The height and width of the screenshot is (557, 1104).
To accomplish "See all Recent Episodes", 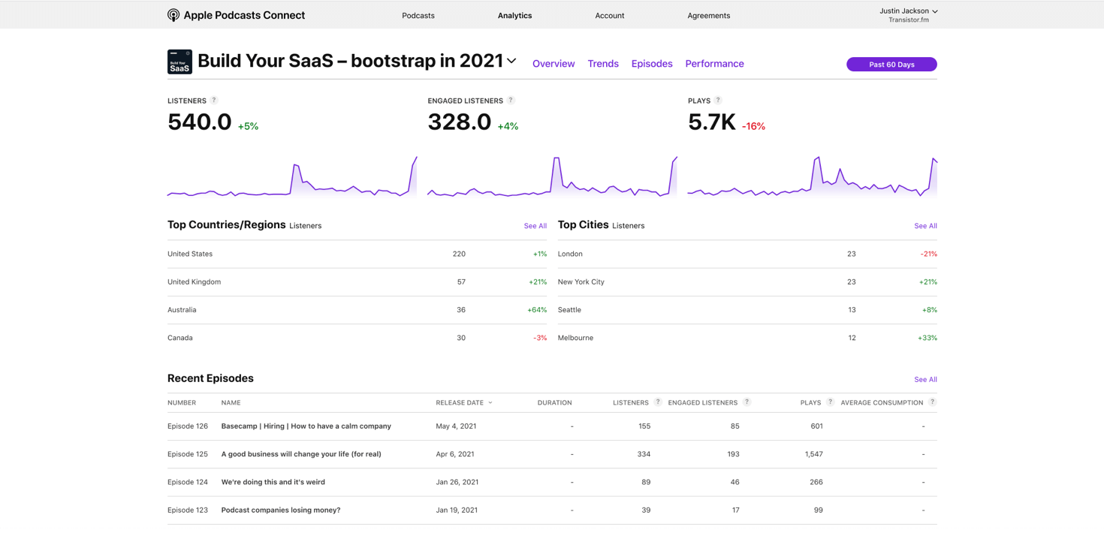I will [925, 380].
